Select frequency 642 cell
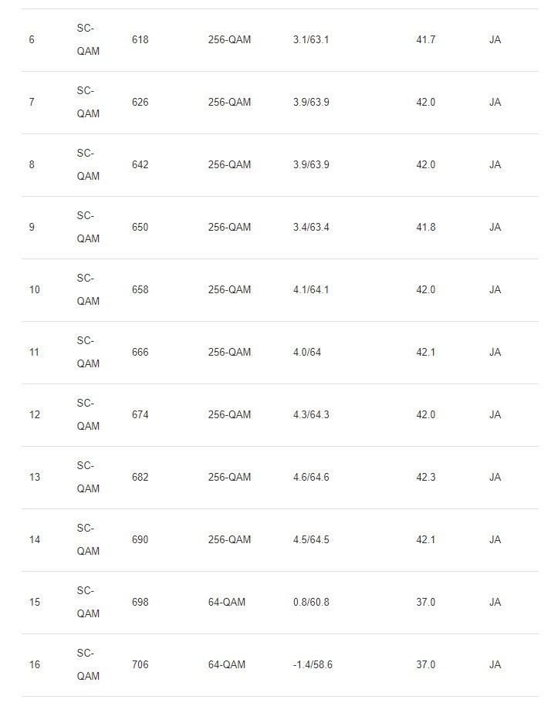 140,165
